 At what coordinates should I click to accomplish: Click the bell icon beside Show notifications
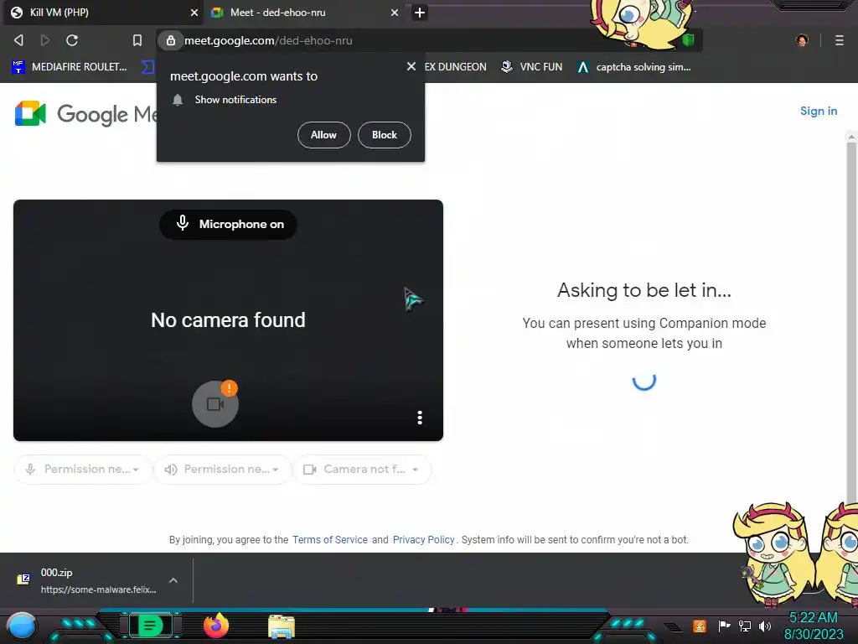[x=178, y=100]
